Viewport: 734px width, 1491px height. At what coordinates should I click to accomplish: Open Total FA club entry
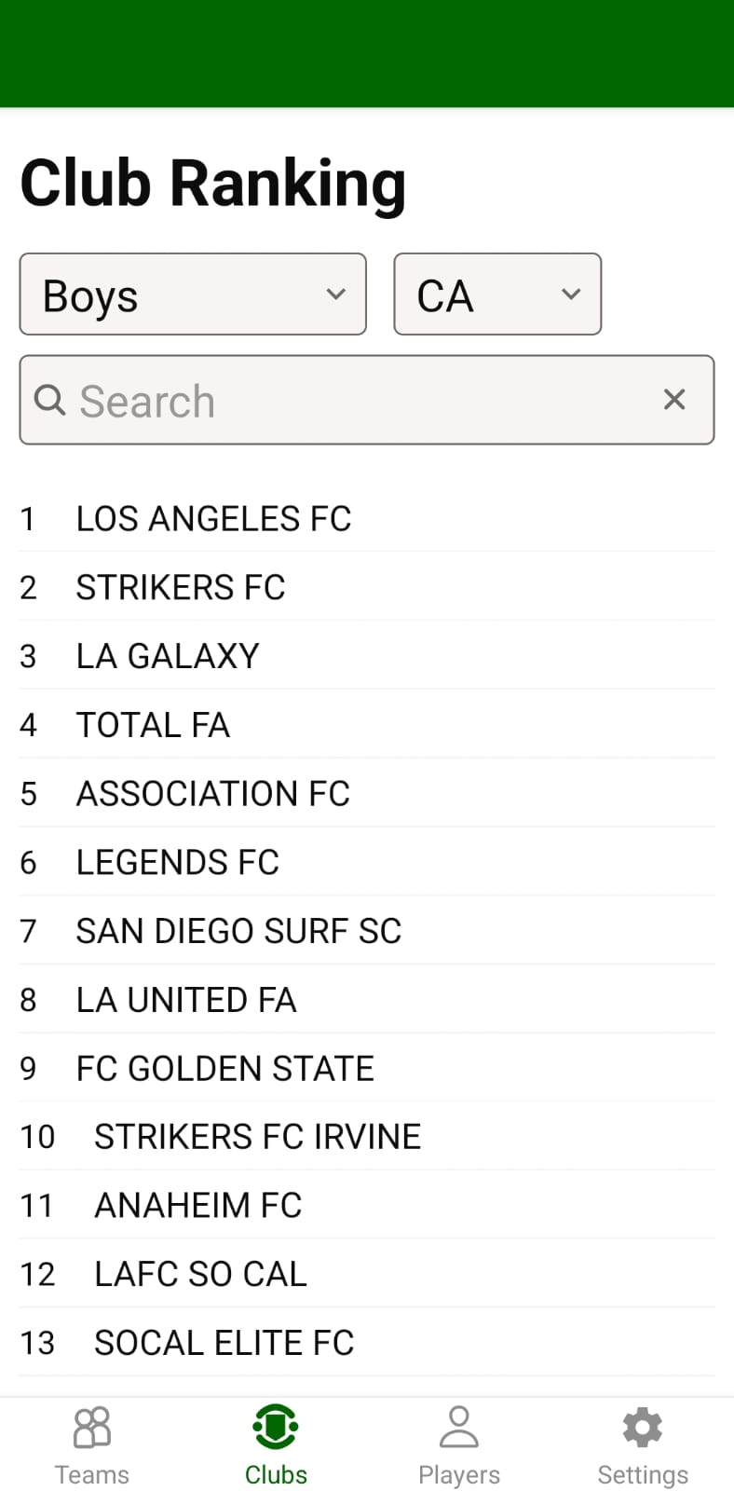click(x=153, y=725)
